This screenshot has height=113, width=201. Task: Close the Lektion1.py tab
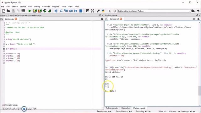(16, 19)
